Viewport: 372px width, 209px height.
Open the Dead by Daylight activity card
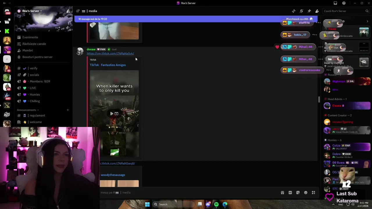[346, 62]
